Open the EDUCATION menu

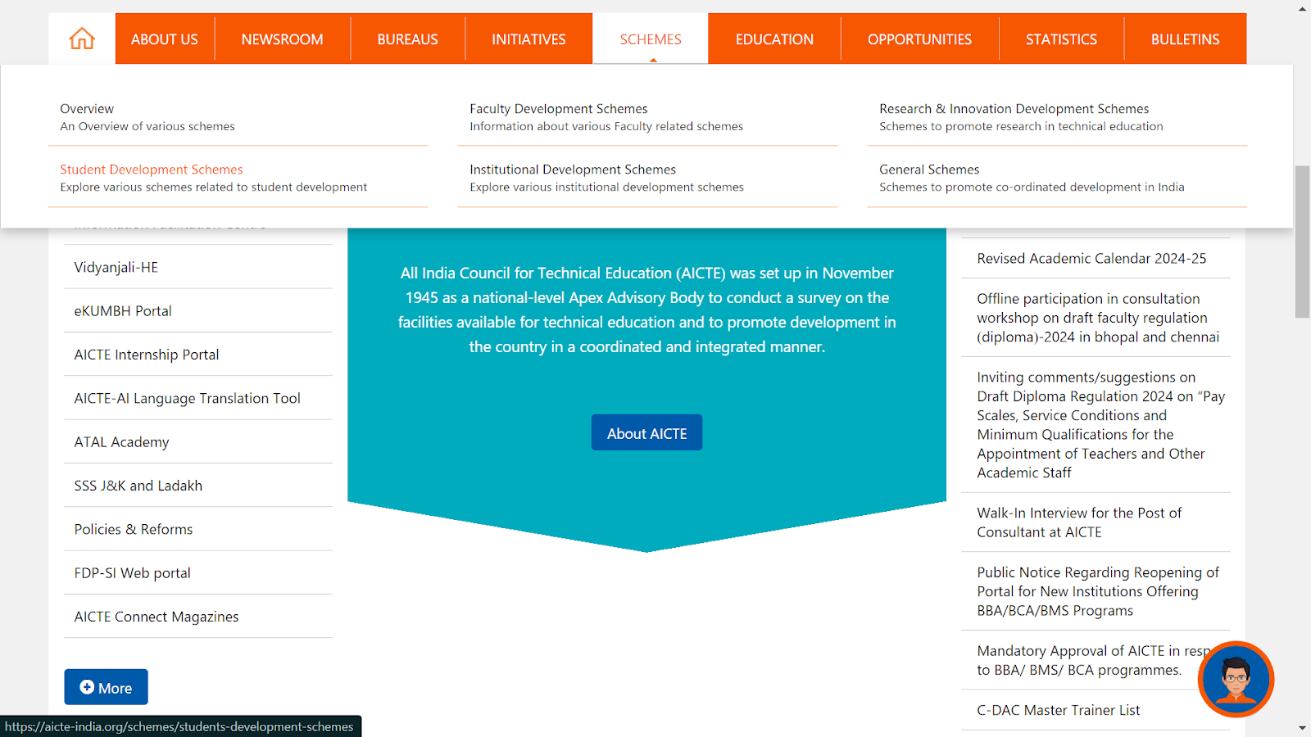point(774,38)
